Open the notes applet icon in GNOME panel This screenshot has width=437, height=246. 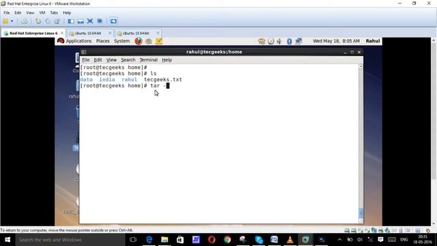coord(159,41)
